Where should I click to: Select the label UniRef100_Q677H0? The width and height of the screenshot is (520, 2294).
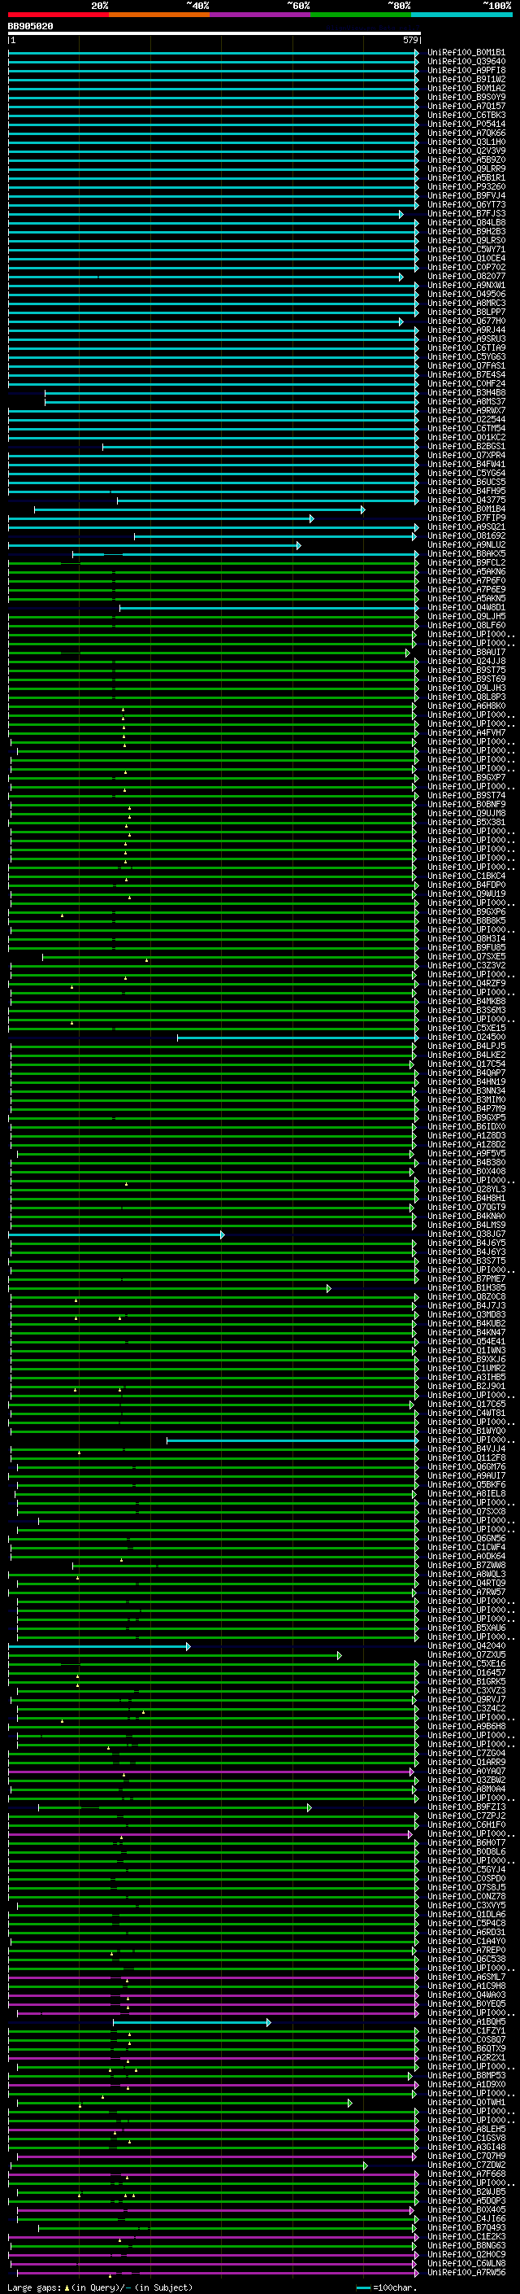tap(466, 321)
